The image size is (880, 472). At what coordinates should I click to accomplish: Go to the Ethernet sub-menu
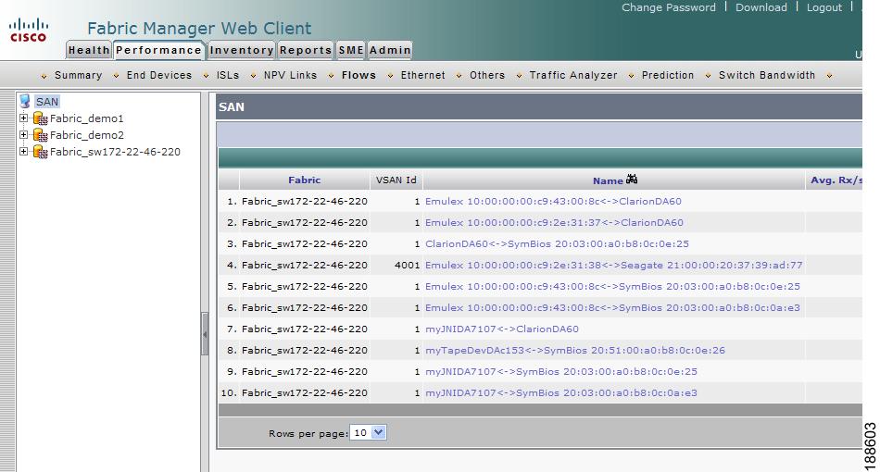pos(422,75)
